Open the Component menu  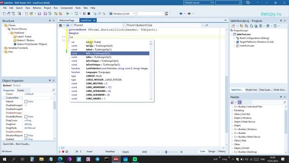[x=66, y=8]
